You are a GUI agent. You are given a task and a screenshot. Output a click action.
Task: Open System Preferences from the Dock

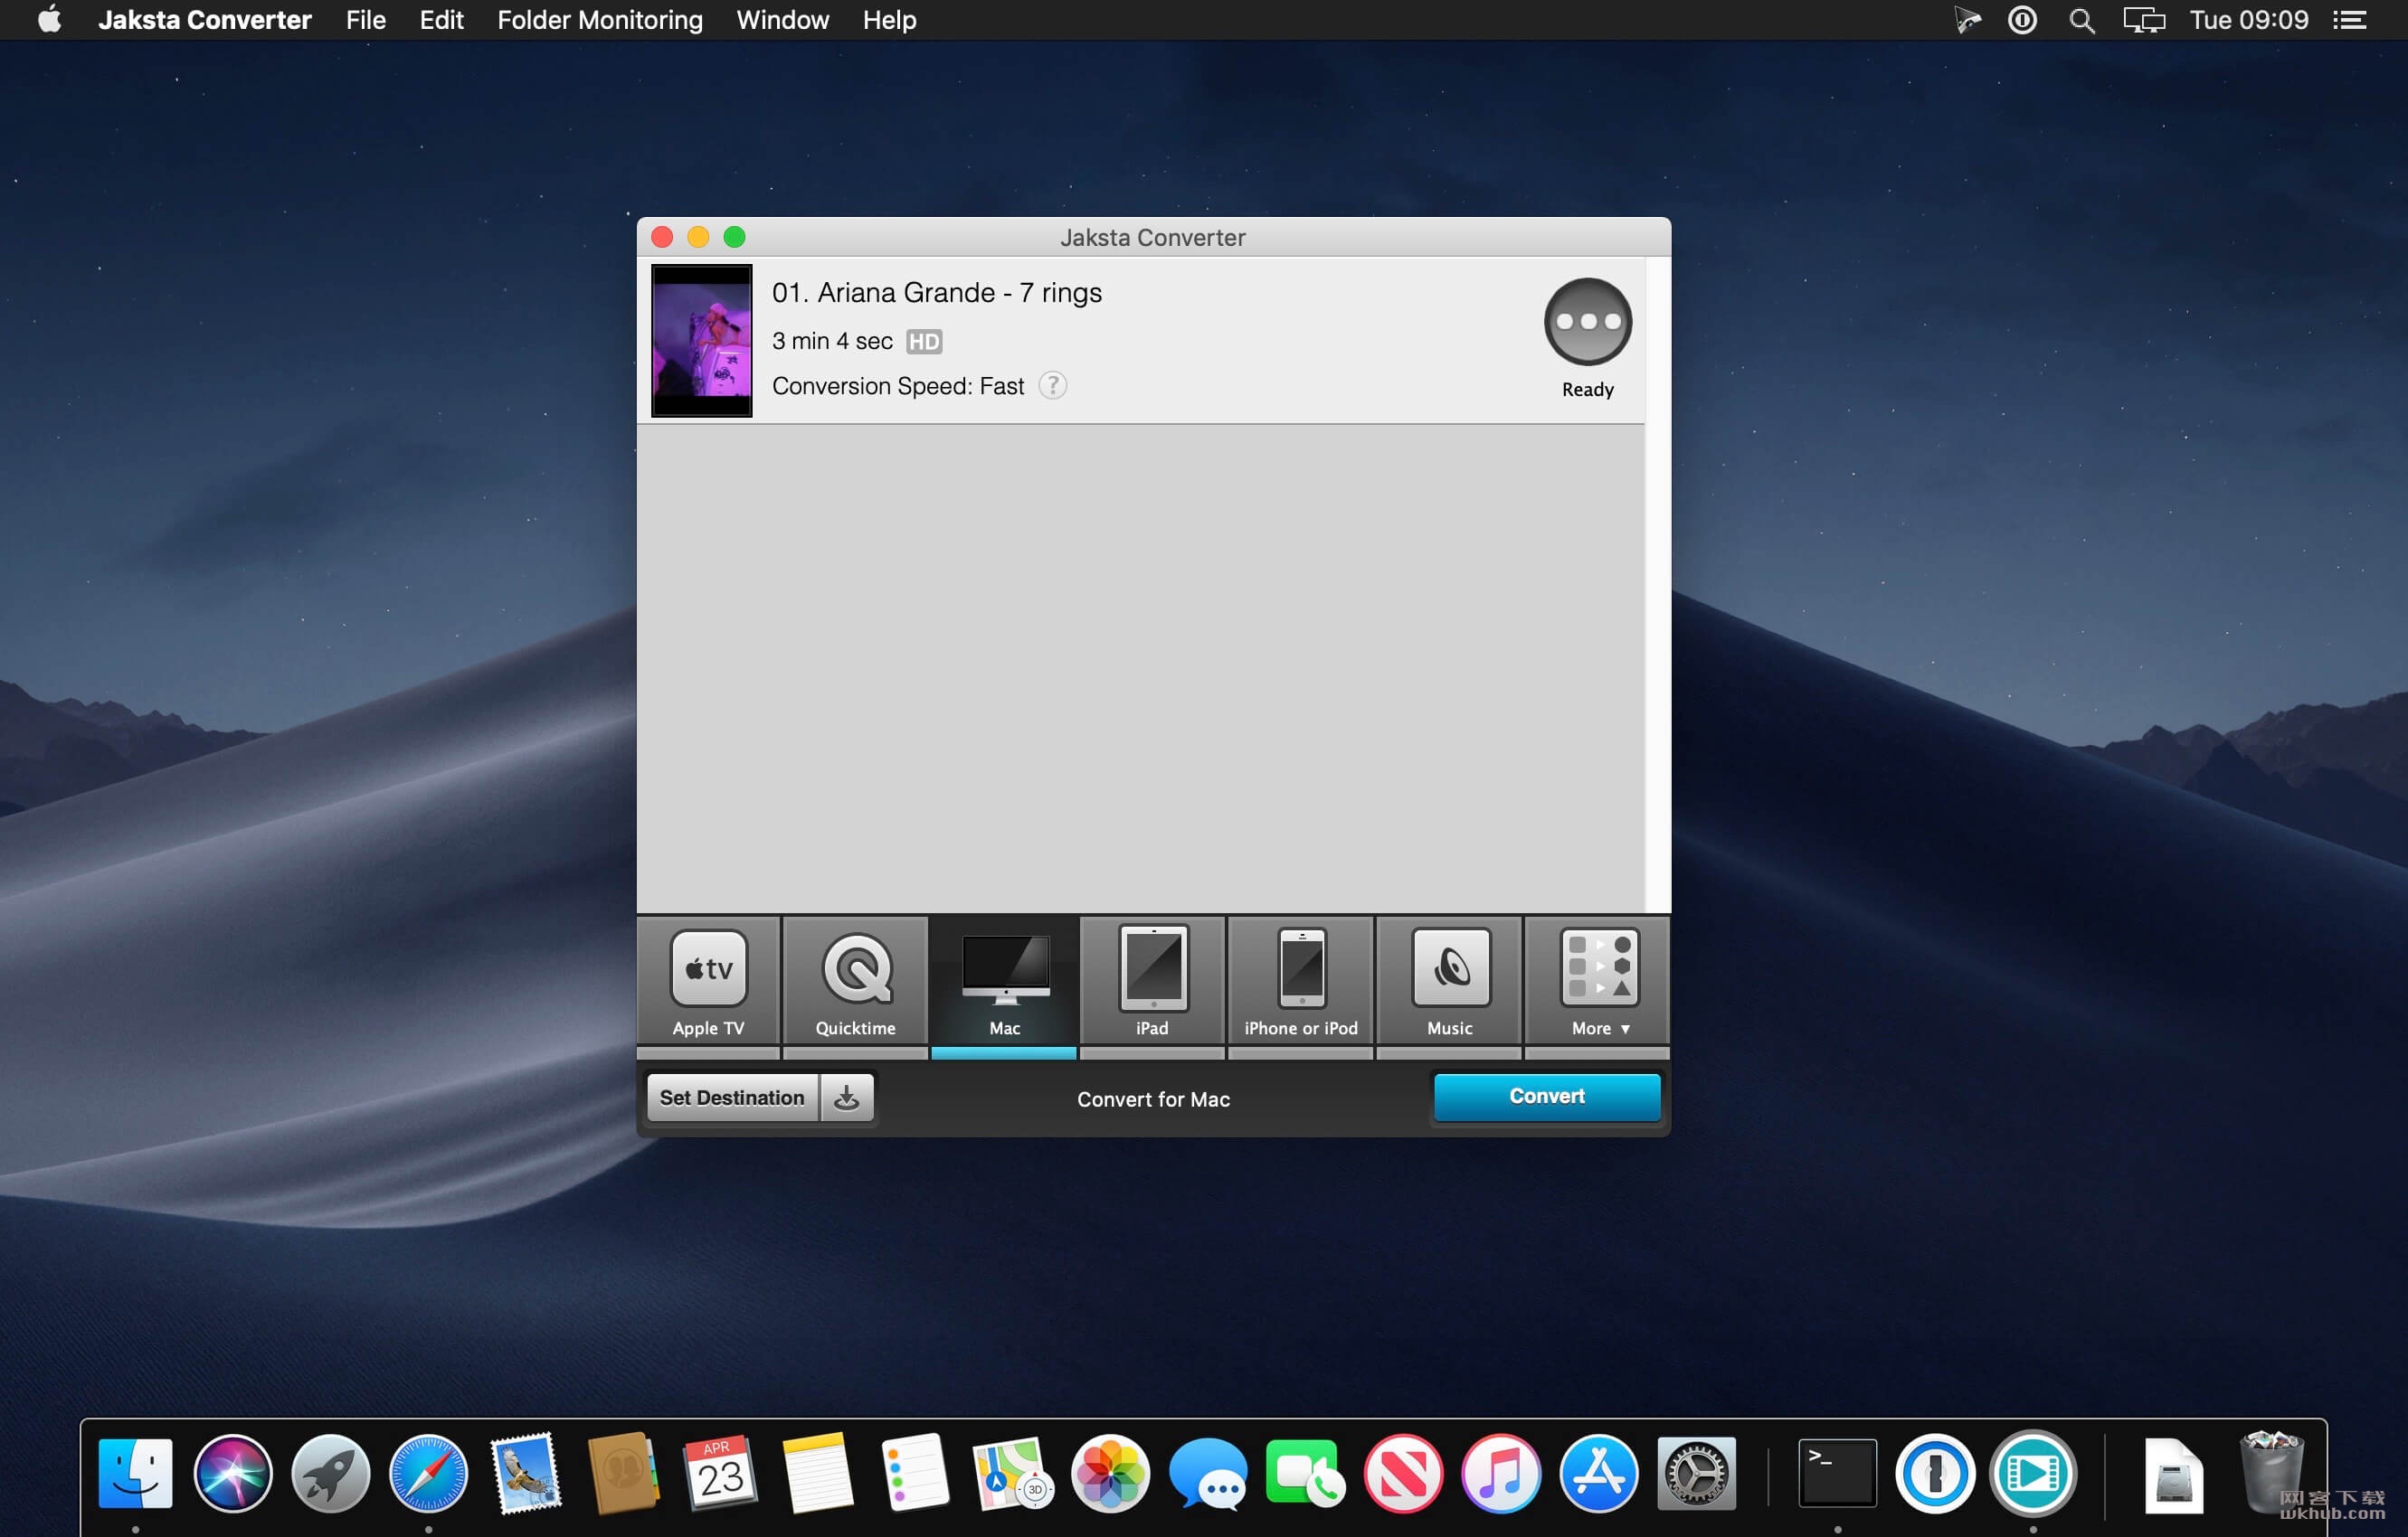[1696, 1472]
